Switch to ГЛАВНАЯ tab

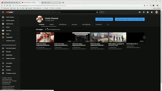point(42,25)
